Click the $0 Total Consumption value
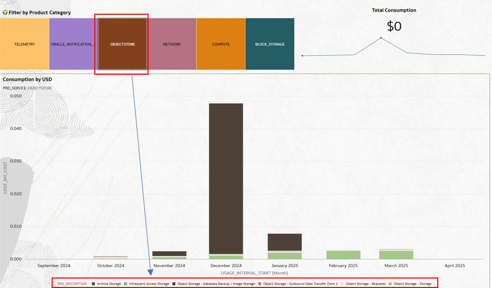Image resolution: width=492 pixels, height=288 pixels. coord(394,26)
